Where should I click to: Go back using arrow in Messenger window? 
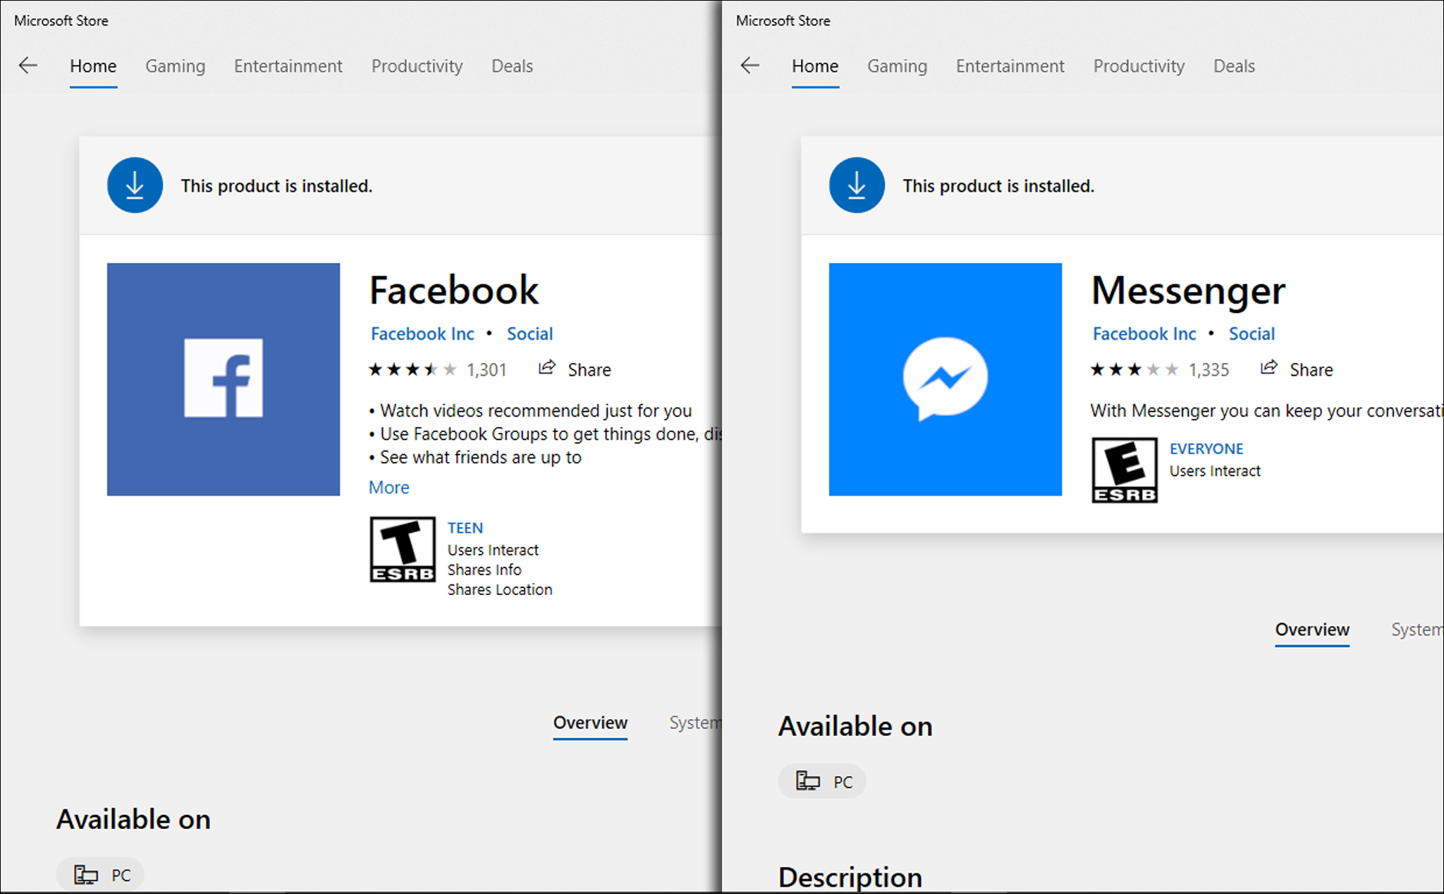point(749,66)
